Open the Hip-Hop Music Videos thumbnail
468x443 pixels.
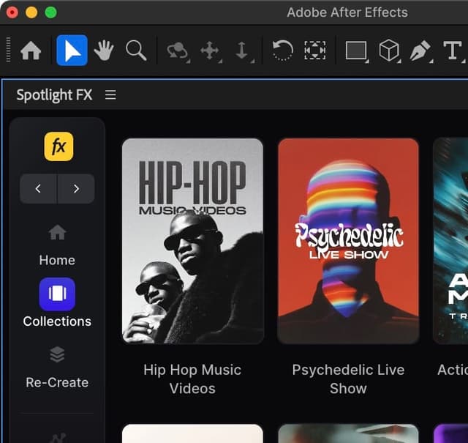coord(192,241)
